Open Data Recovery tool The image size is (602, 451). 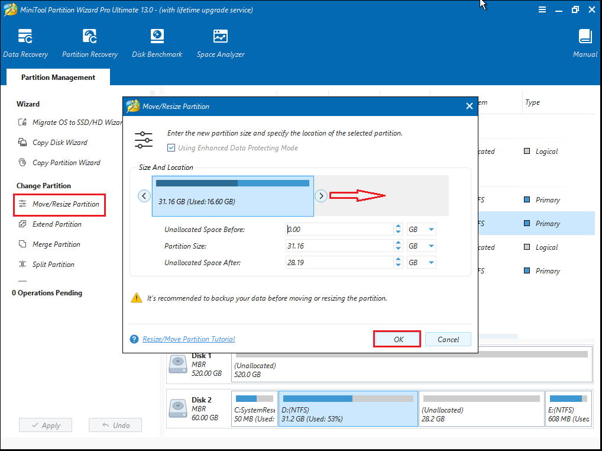click(x=25, y=43)
